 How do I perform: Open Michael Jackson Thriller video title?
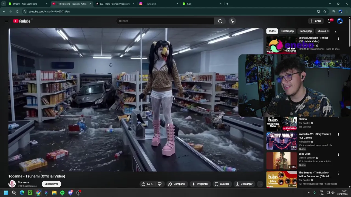coord(313,40)
